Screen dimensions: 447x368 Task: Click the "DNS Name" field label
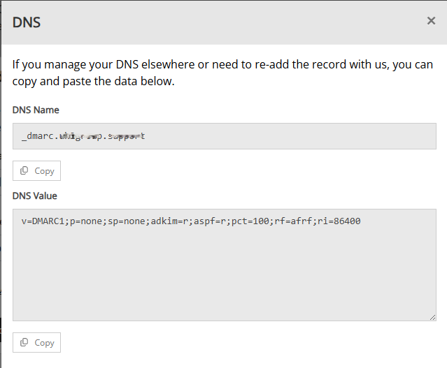36,110
